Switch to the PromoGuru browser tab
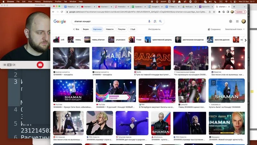Viewport: 257px width, 145px height. pos(122,7)
